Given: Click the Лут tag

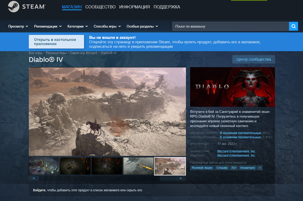Looking at the screenshot, I should click(234, 168).
